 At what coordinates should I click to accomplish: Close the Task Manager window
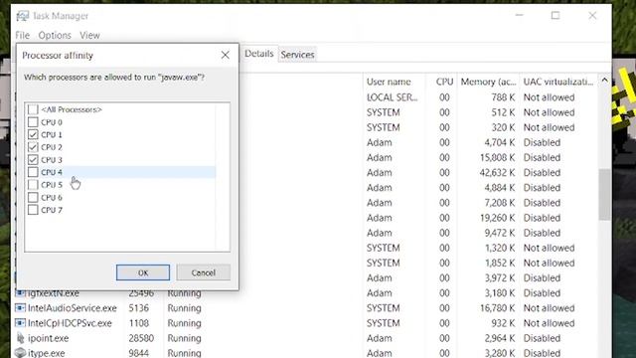tap(592, 16)
